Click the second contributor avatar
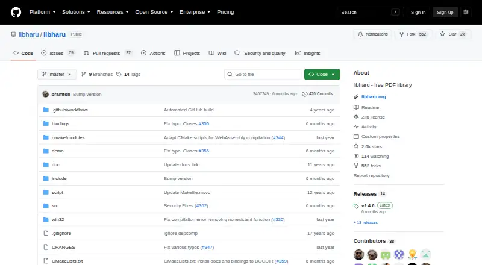Image resolution: width=482 pixels, height=265 pixels. tap(372, 255)
